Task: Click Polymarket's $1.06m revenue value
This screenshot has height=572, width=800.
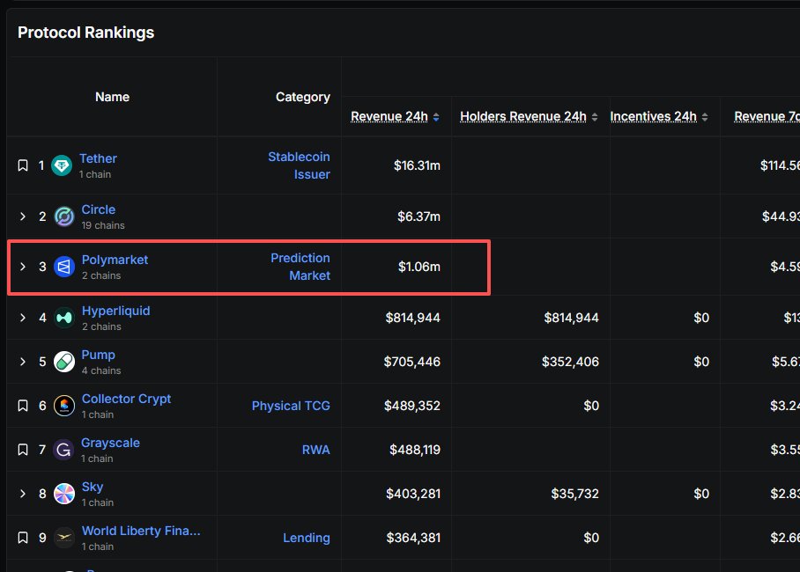Action: pos(419,266)
